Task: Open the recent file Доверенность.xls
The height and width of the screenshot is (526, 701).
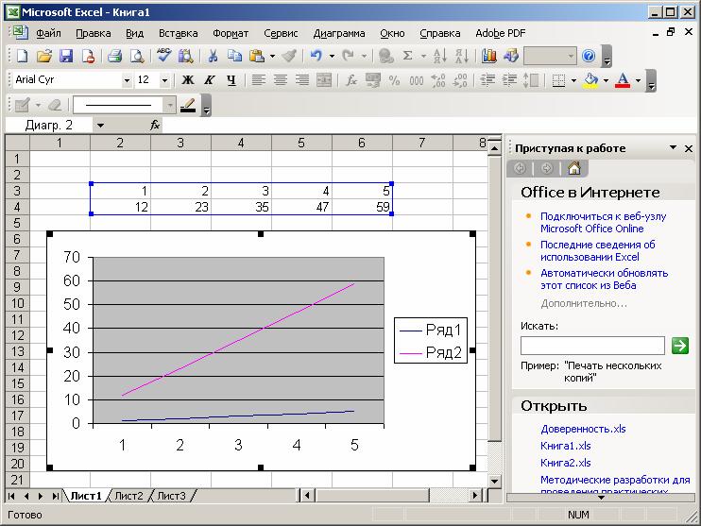Action: pyautogui.click(x=583, y=429)
